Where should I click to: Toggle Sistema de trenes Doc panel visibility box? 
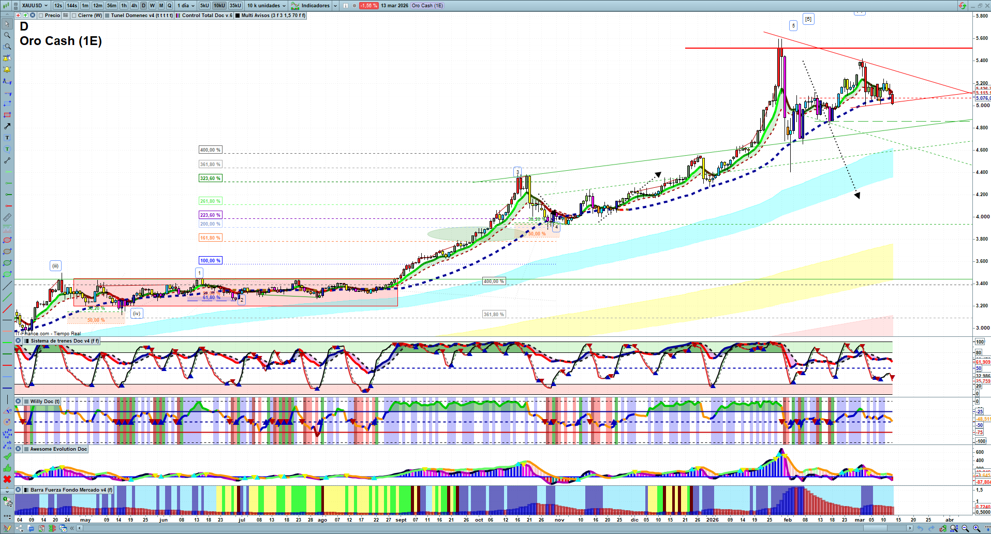(x=26, y=341)
